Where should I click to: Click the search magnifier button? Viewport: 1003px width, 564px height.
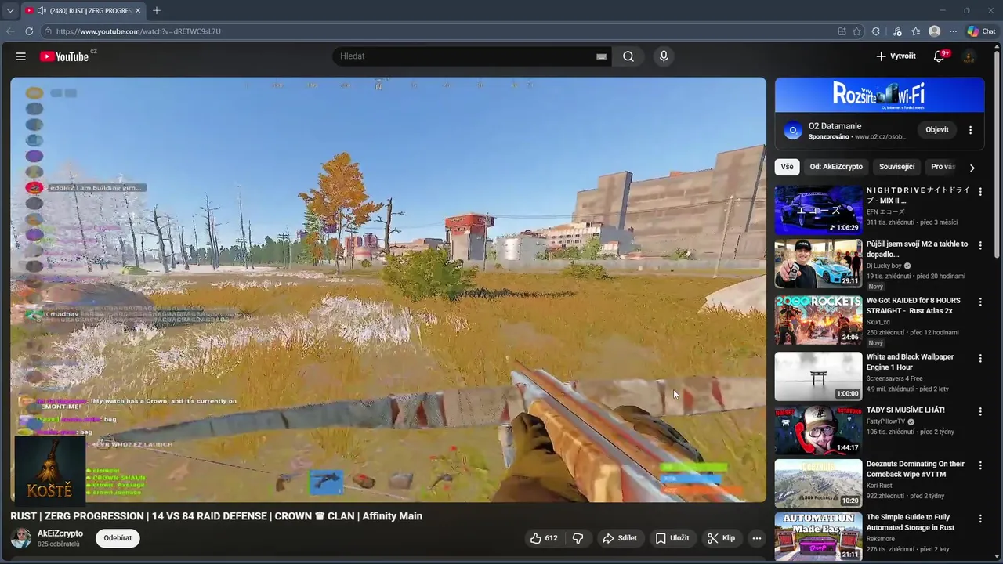tap(628, 56)
